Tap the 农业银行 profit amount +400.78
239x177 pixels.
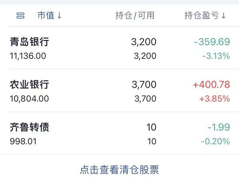coord(212,85)
